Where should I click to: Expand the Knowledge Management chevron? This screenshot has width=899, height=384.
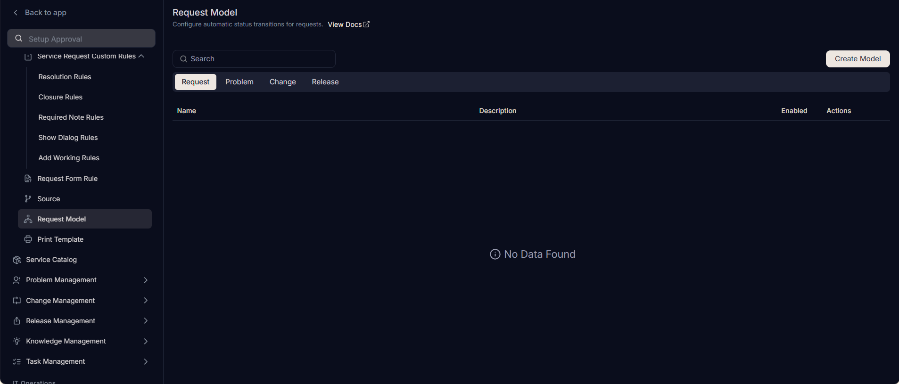coord(146,341)
